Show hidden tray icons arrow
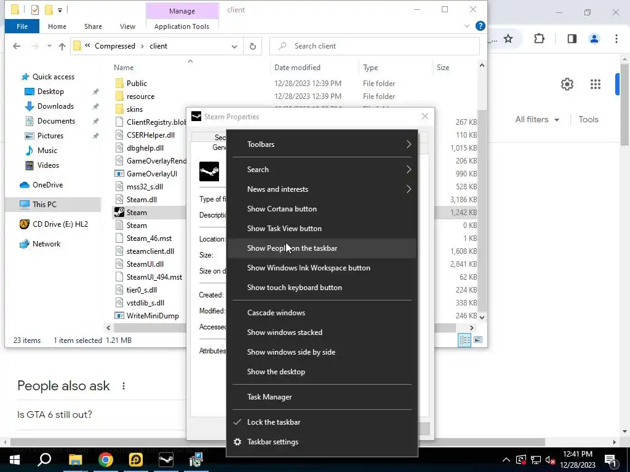 pos(506,460)
